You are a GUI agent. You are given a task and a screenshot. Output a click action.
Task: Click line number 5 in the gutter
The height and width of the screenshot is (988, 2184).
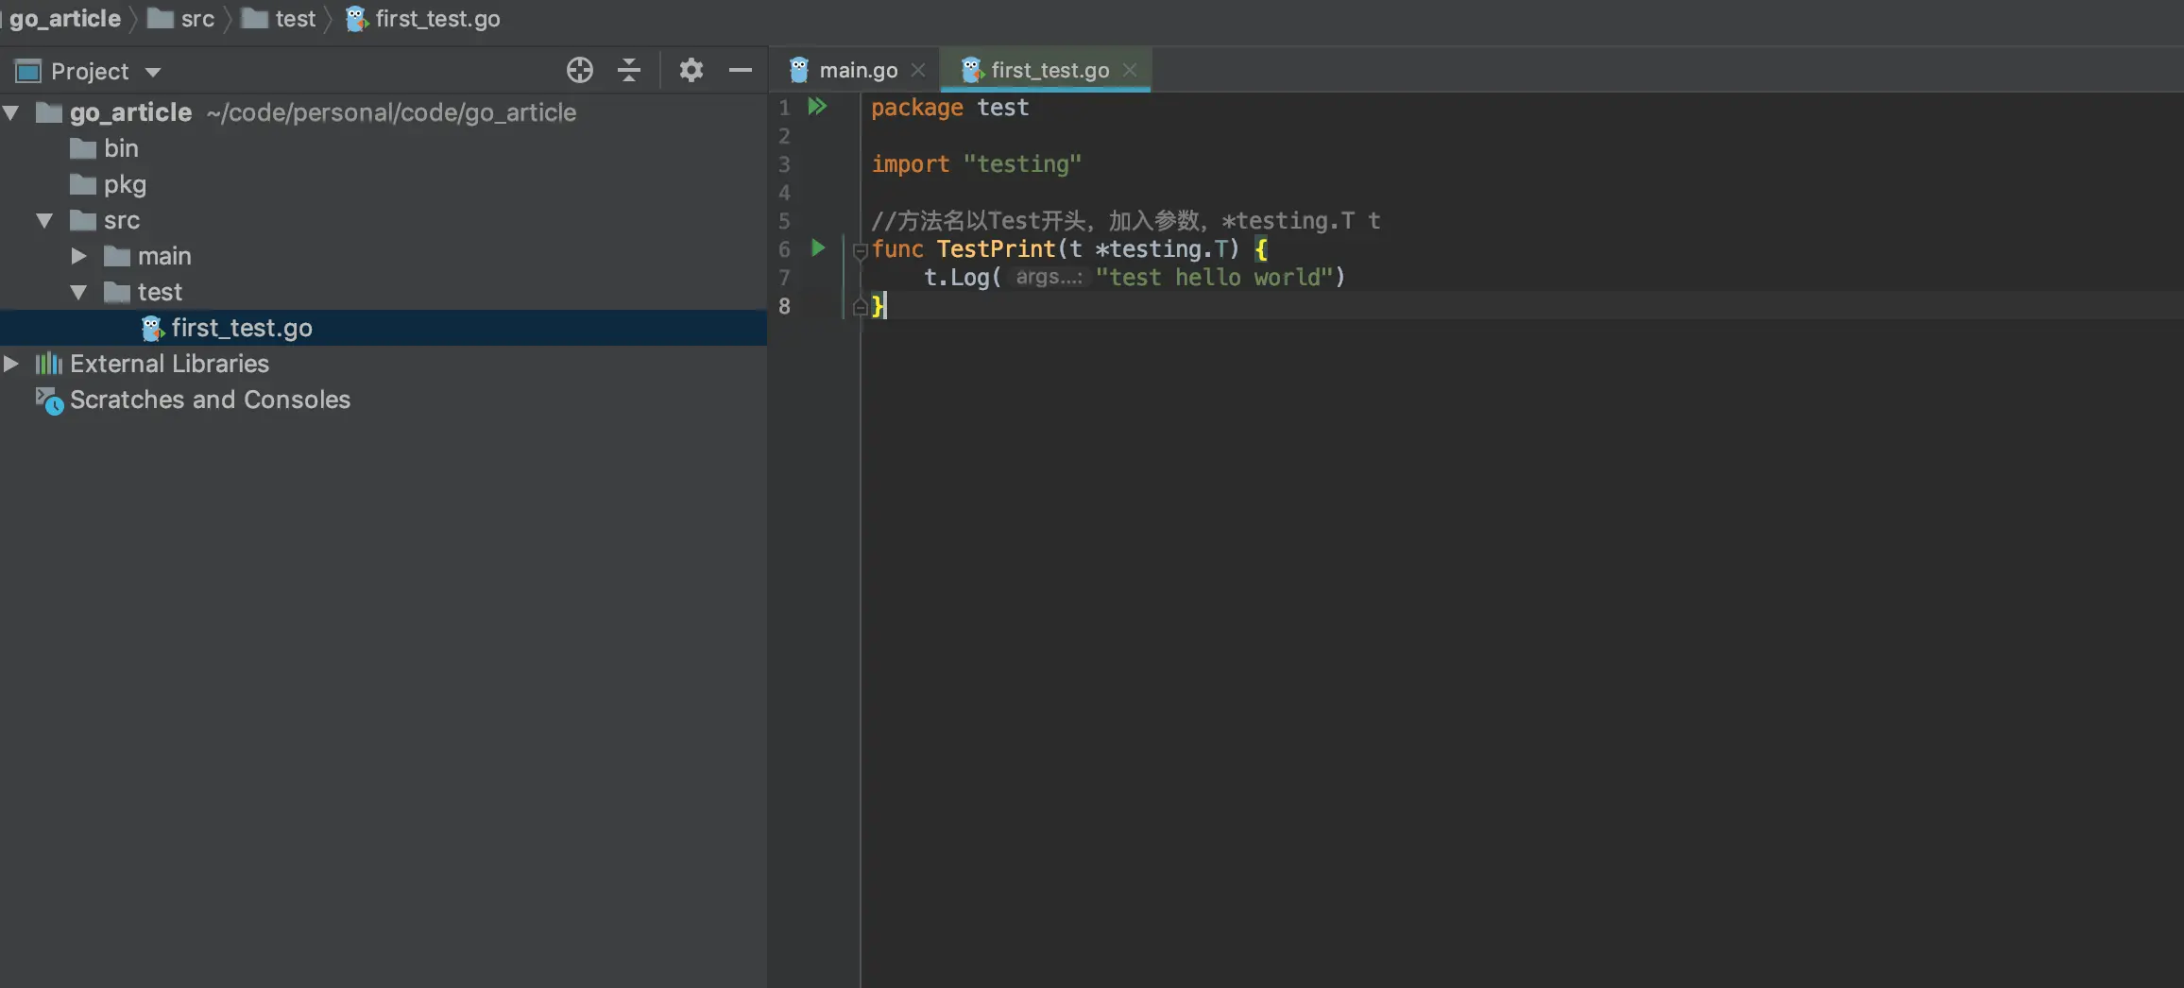784,221
